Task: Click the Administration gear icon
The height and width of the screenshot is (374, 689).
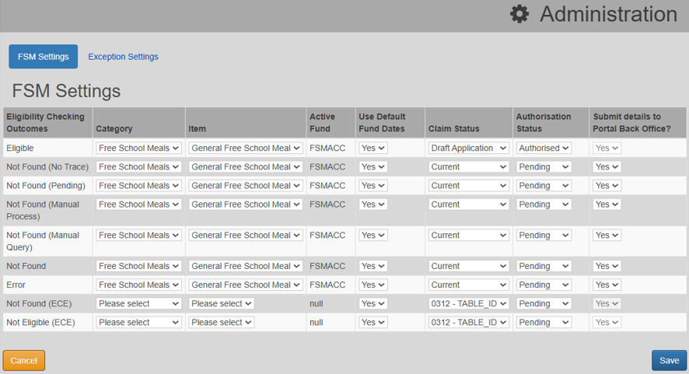Action: [519, 14]
